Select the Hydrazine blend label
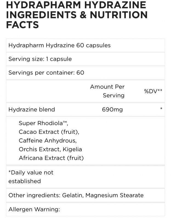The height and width of the screenshot is (220, 171). [32, 109]
